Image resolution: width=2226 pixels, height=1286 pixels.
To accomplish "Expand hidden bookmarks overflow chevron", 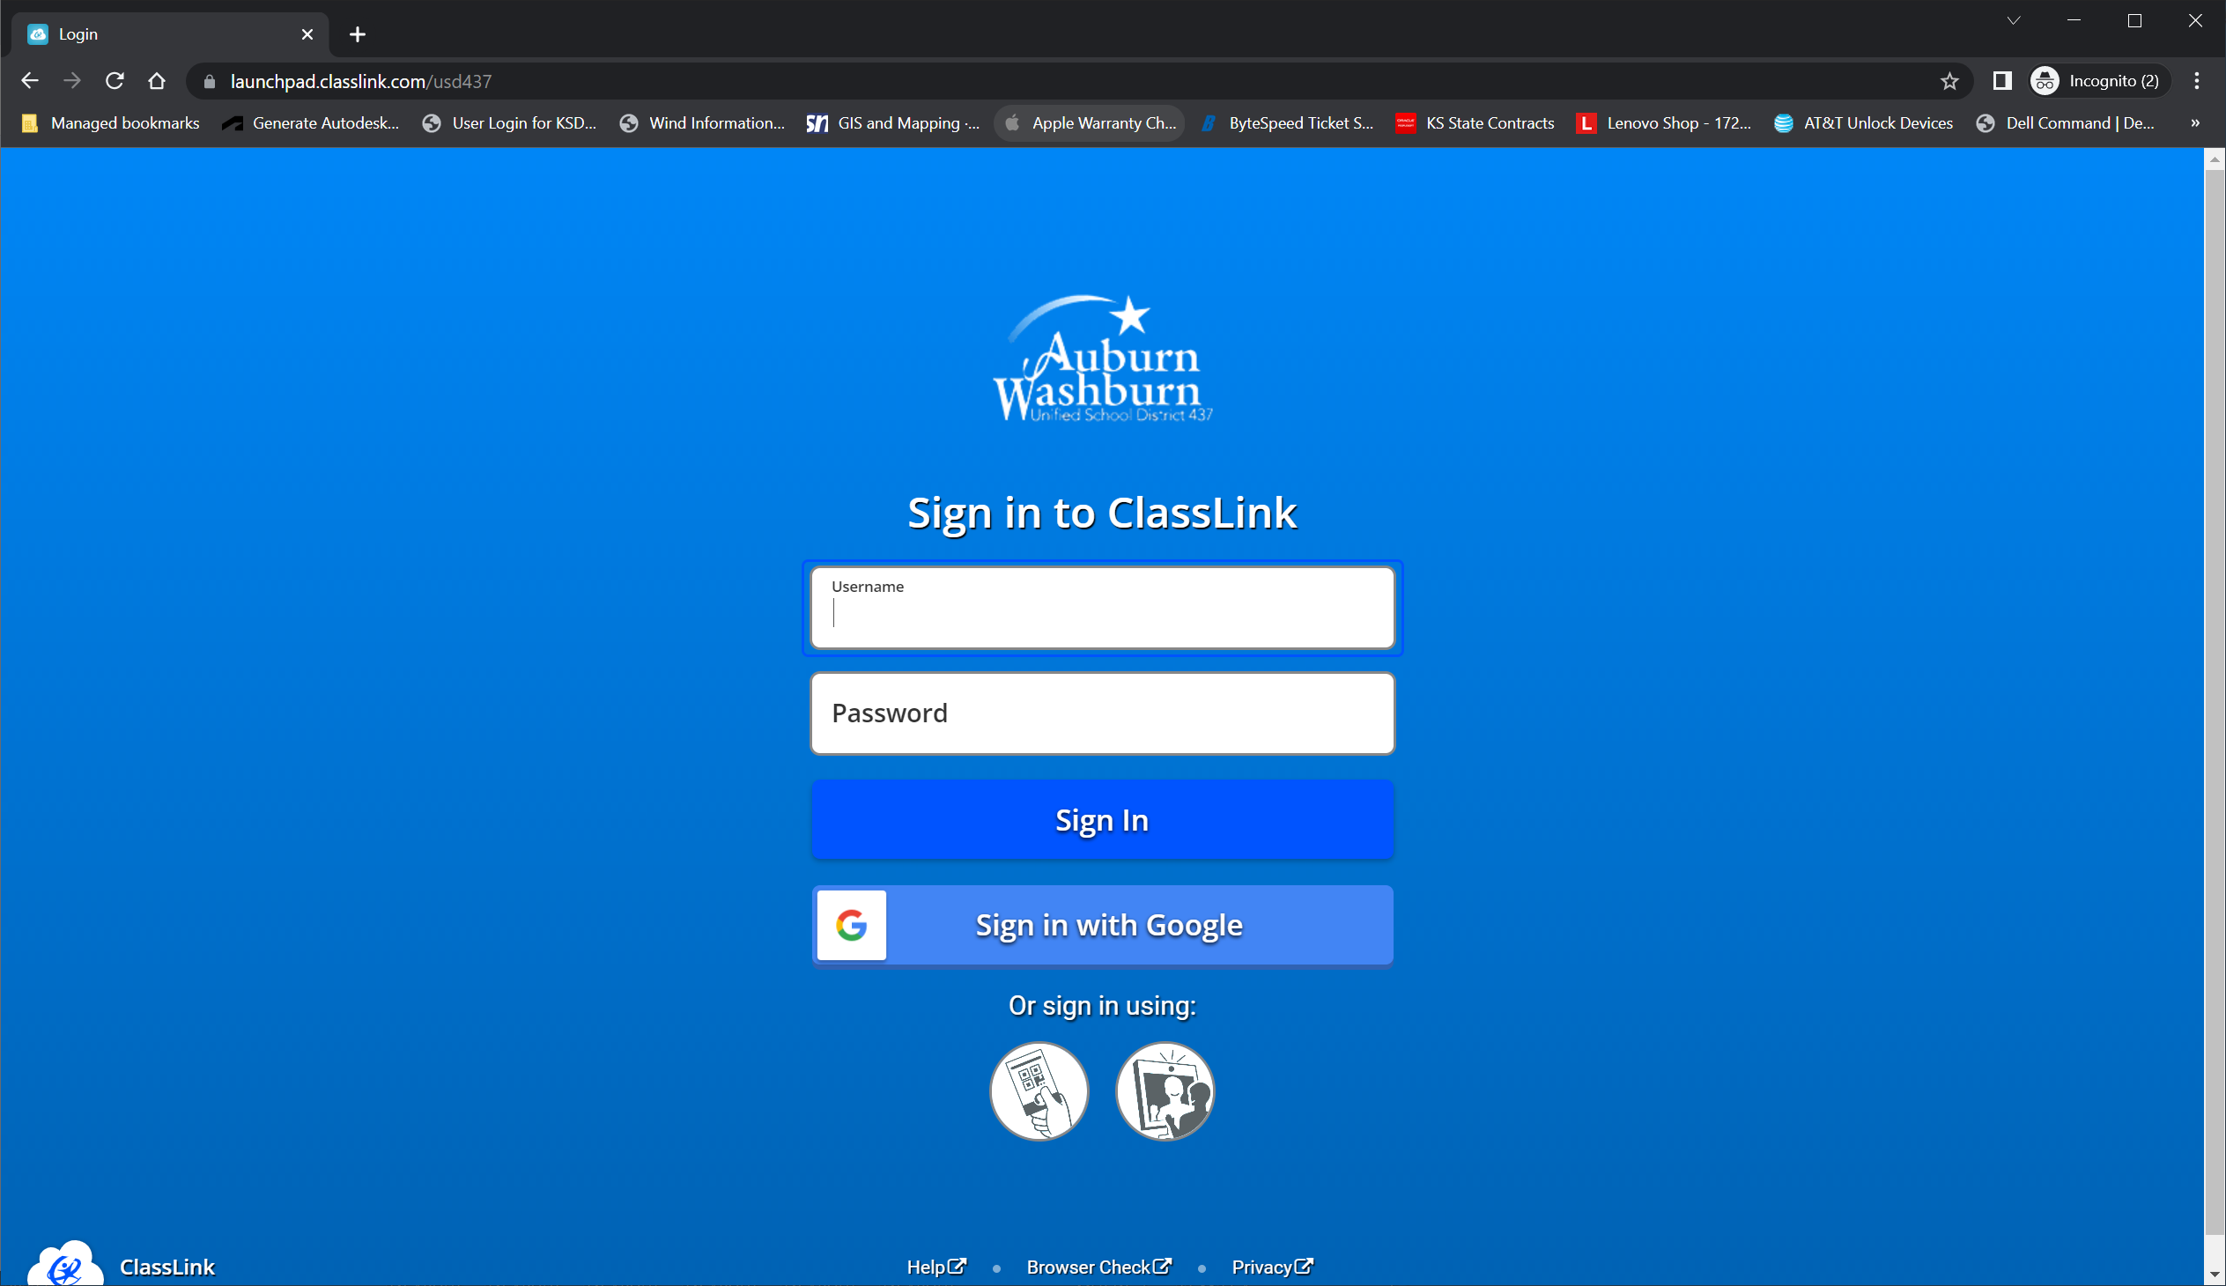I will 2195,123.
